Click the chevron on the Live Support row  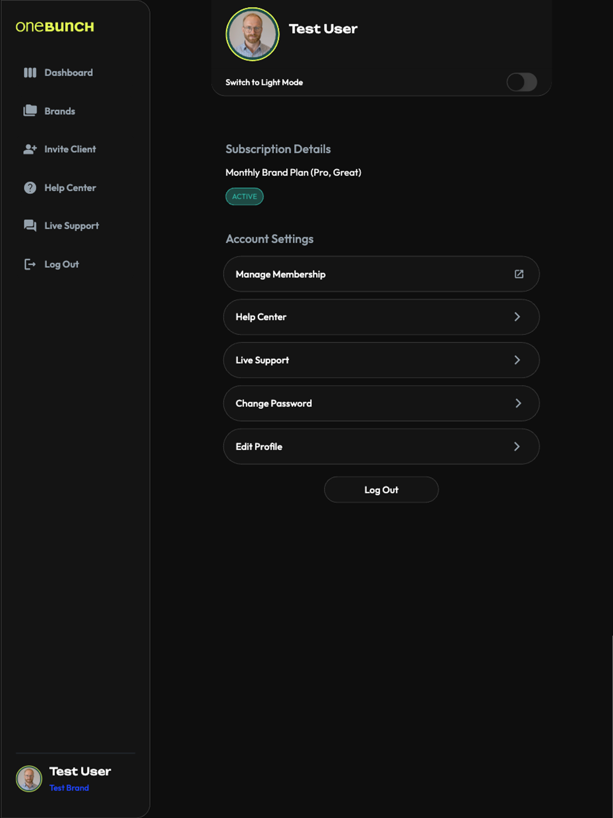517,360
